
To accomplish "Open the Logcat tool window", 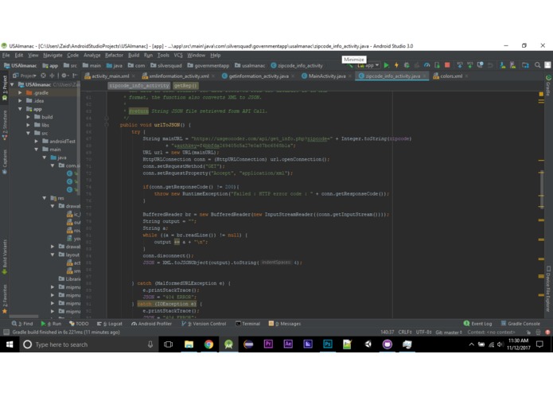I will (110, 324).
